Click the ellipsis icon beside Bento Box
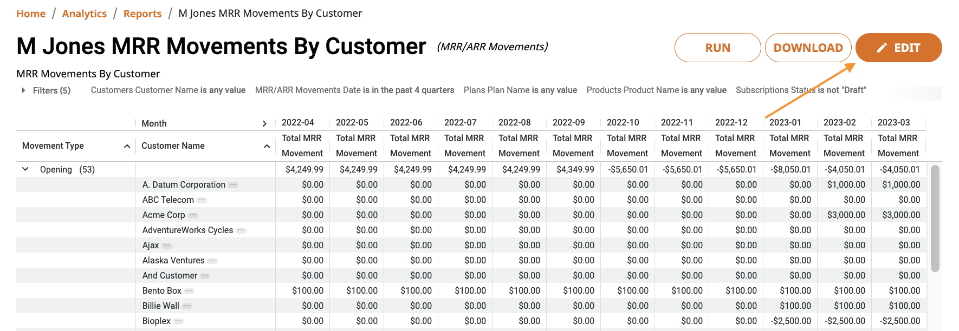Image resolution: width=959 pixels, height=331 pixels. [x=189, y=291]
